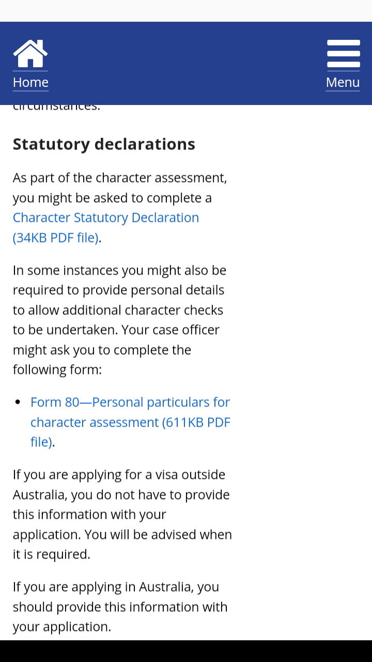Viewport: 372px width, 662px height.
Task: Click the bullet point before Form 80
Action: click(18, 402)
